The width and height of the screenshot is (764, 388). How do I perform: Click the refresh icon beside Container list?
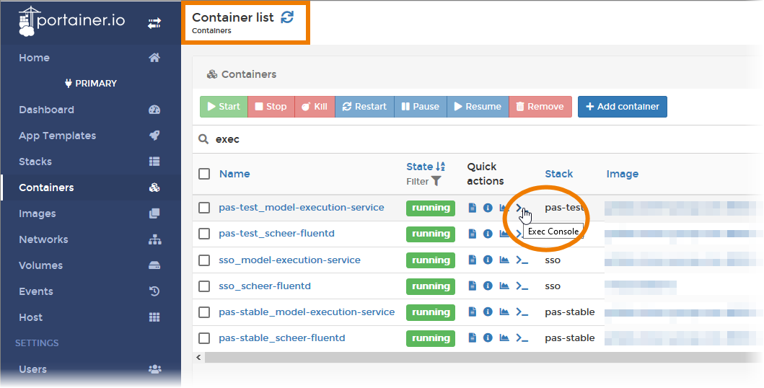point(287,17)
